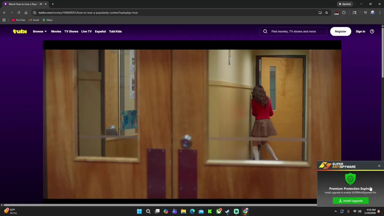Click the microphone icon in system tray
This screenshot has width=384, height=216.
pyautogui.click(x=348, y=211)
